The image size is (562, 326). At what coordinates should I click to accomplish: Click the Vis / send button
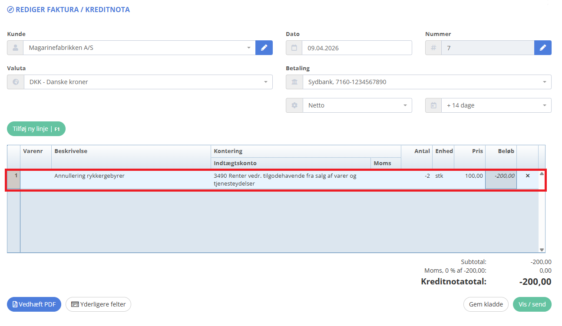click(532, 304)
